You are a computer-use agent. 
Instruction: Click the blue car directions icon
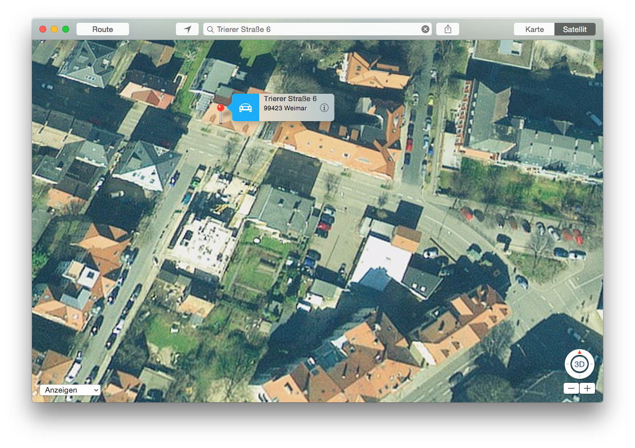click(246, 107)
